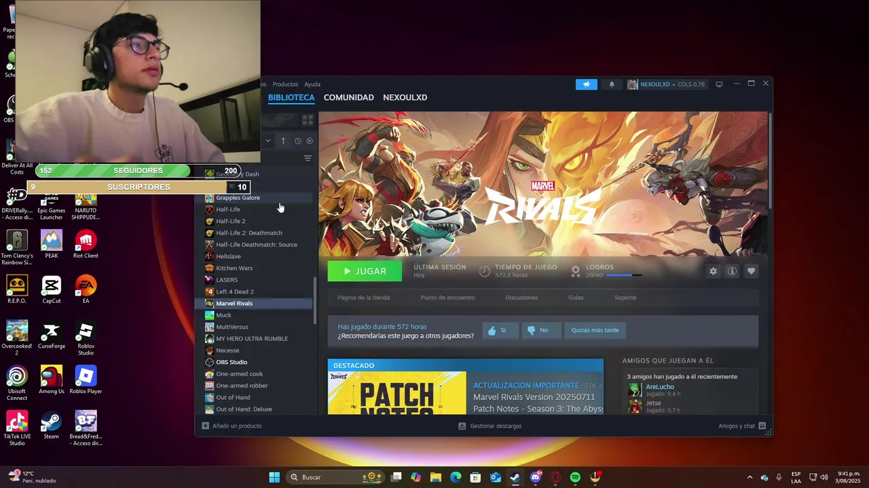Open Roblox Studio desktop icon
This screenshot has width=869, height=488.
(x=86, y=339)
